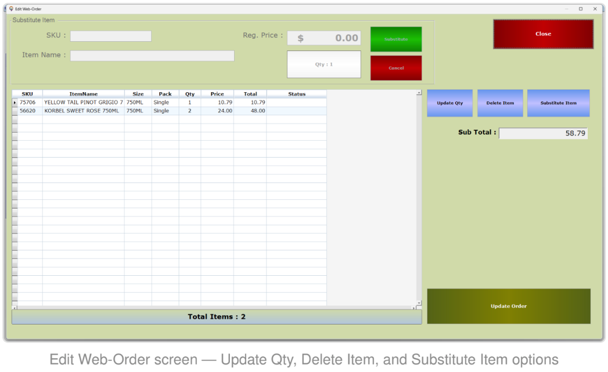
Task: Click the green Substitute button
Action: (396, 39)
